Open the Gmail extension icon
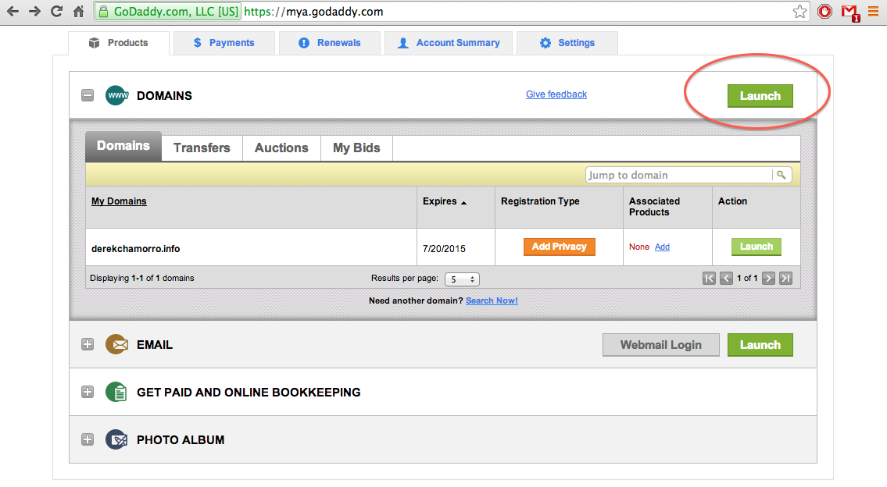 (x=849, y=12)
